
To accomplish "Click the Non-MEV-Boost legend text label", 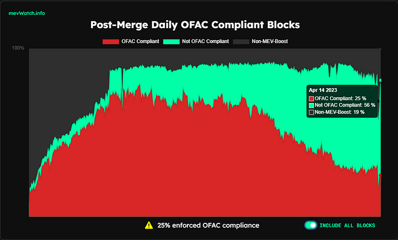I will pyautogui.click(x=270, y=41).
